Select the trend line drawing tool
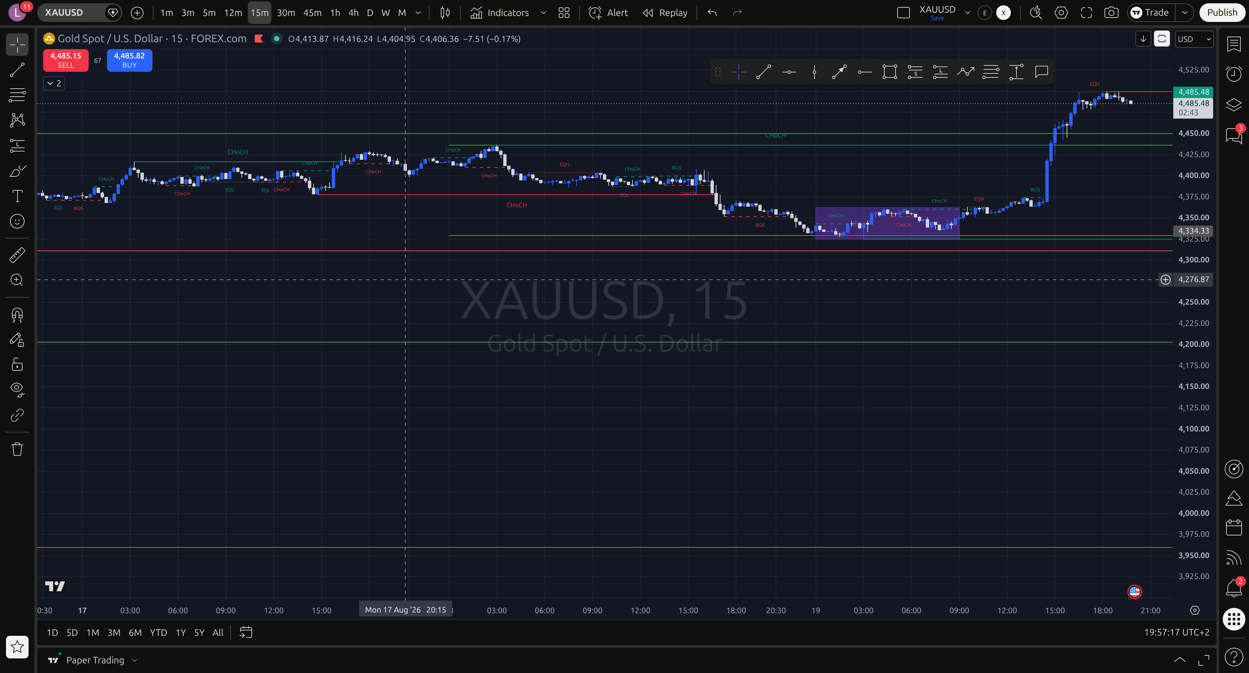 point(18,70)
